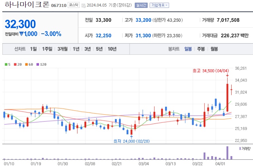Image resolution: width=253 pixels, height=168 pixels.
Task: Click the purple 120-day moving average swatch
Action: point(38,64)
